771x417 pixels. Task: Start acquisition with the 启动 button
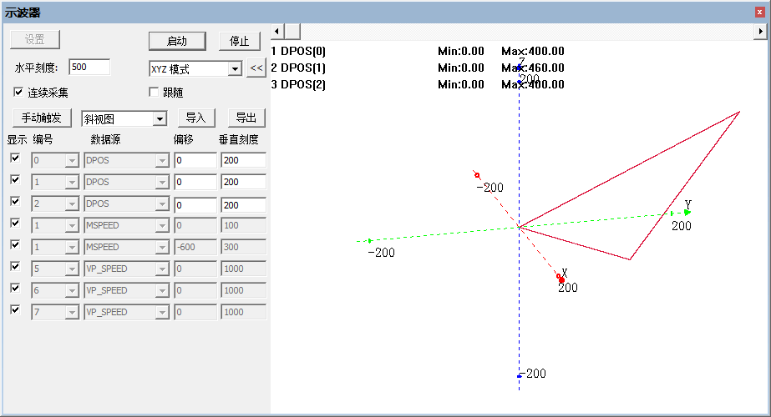click(177, 41)
